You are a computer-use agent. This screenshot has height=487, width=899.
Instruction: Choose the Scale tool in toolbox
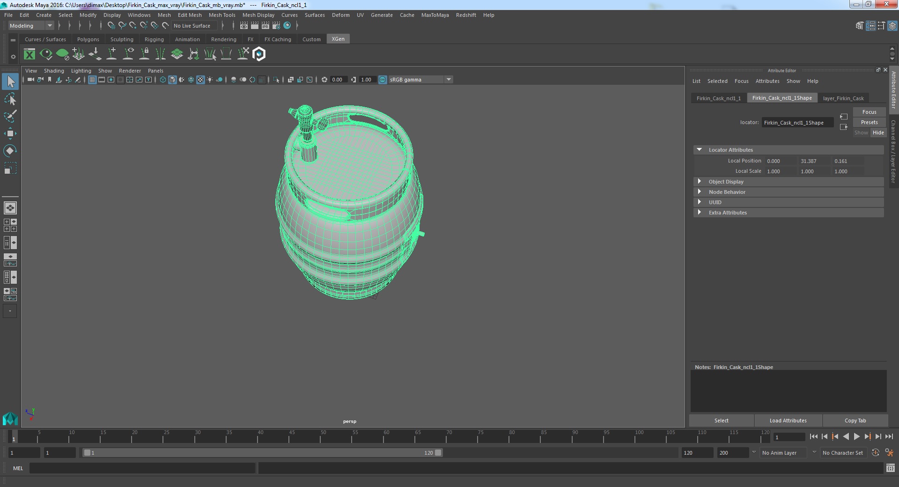(x=10, y=168)
